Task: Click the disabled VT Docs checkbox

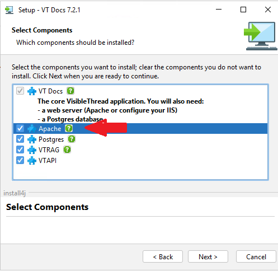Action: tap(20, 91)
